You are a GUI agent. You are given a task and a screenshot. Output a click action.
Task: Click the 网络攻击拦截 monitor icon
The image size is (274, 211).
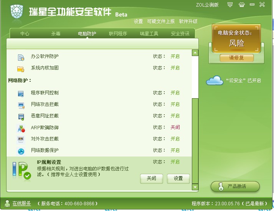coord(21,105)
